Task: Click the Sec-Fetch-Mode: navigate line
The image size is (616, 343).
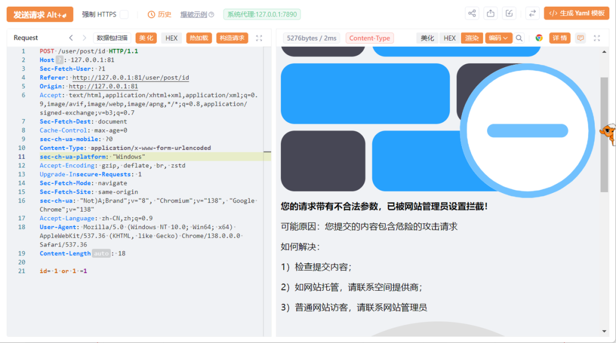Action: pos(83,183)
